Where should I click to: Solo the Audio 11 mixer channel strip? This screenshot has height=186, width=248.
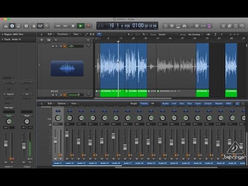point(60,159)
